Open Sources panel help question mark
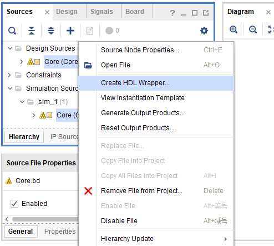Viewport: 274px width, 246px height. point(172,13)
